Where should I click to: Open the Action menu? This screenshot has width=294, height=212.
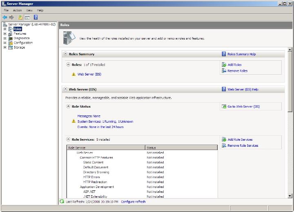(18, 10)
